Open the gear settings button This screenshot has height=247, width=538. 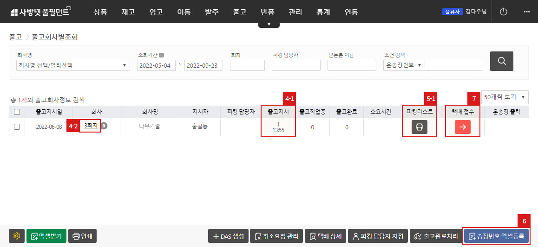16,236
